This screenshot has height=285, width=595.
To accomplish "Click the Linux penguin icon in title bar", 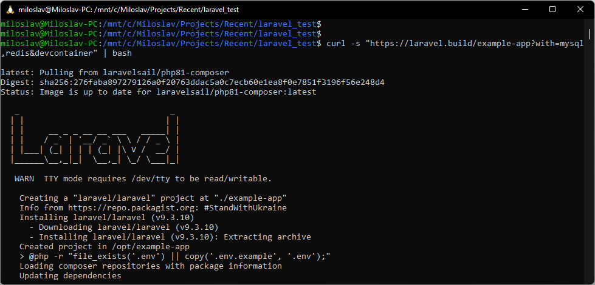I will [10, 10].
